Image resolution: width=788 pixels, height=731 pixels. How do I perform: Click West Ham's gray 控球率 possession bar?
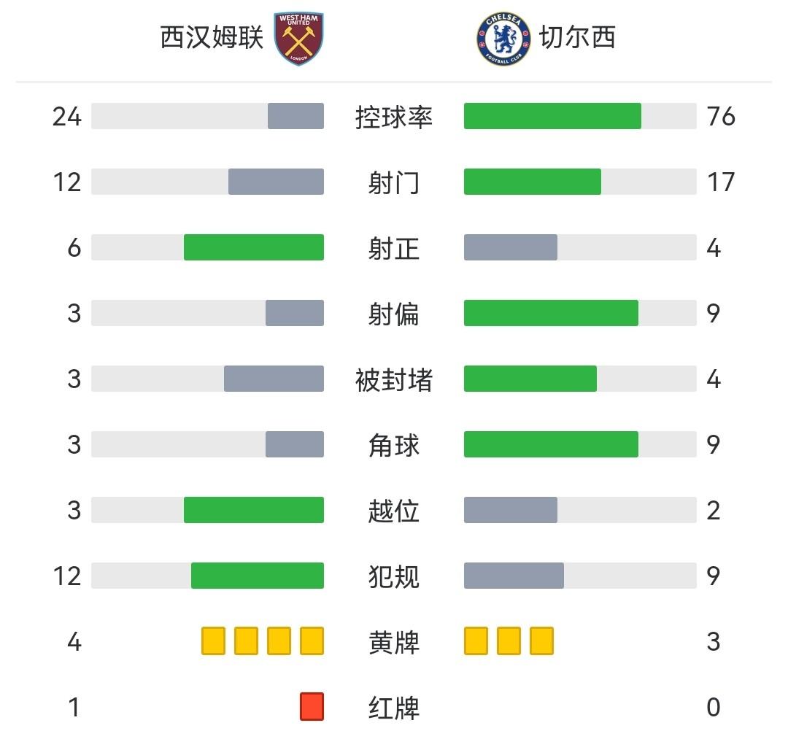295,116
